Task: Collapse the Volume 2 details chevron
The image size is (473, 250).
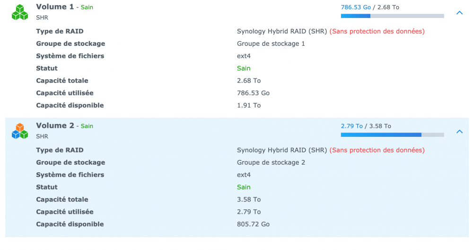Action: click(459, 132)
